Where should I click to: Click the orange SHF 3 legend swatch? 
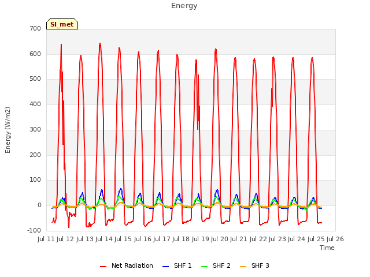243,267
